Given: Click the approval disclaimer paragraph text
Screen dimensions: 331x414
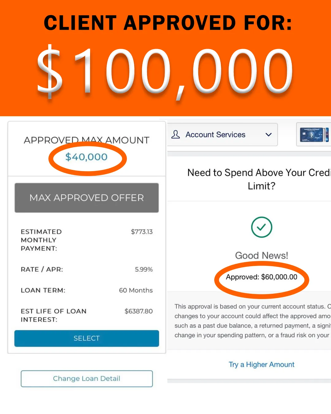Looking at the screenshot, I should click(253, 321).
